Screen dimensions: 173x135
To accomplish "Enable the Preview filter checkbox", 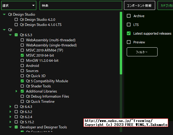I will (129, 42).
